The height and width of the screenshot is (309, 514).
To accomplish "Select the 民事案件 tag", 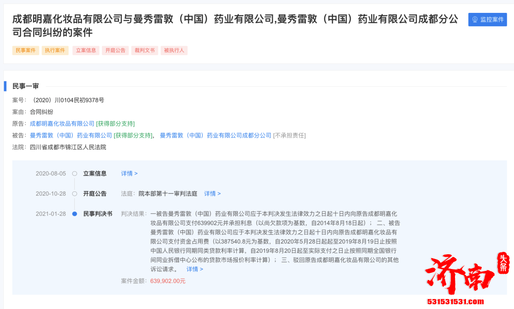I will click(25, 50).
